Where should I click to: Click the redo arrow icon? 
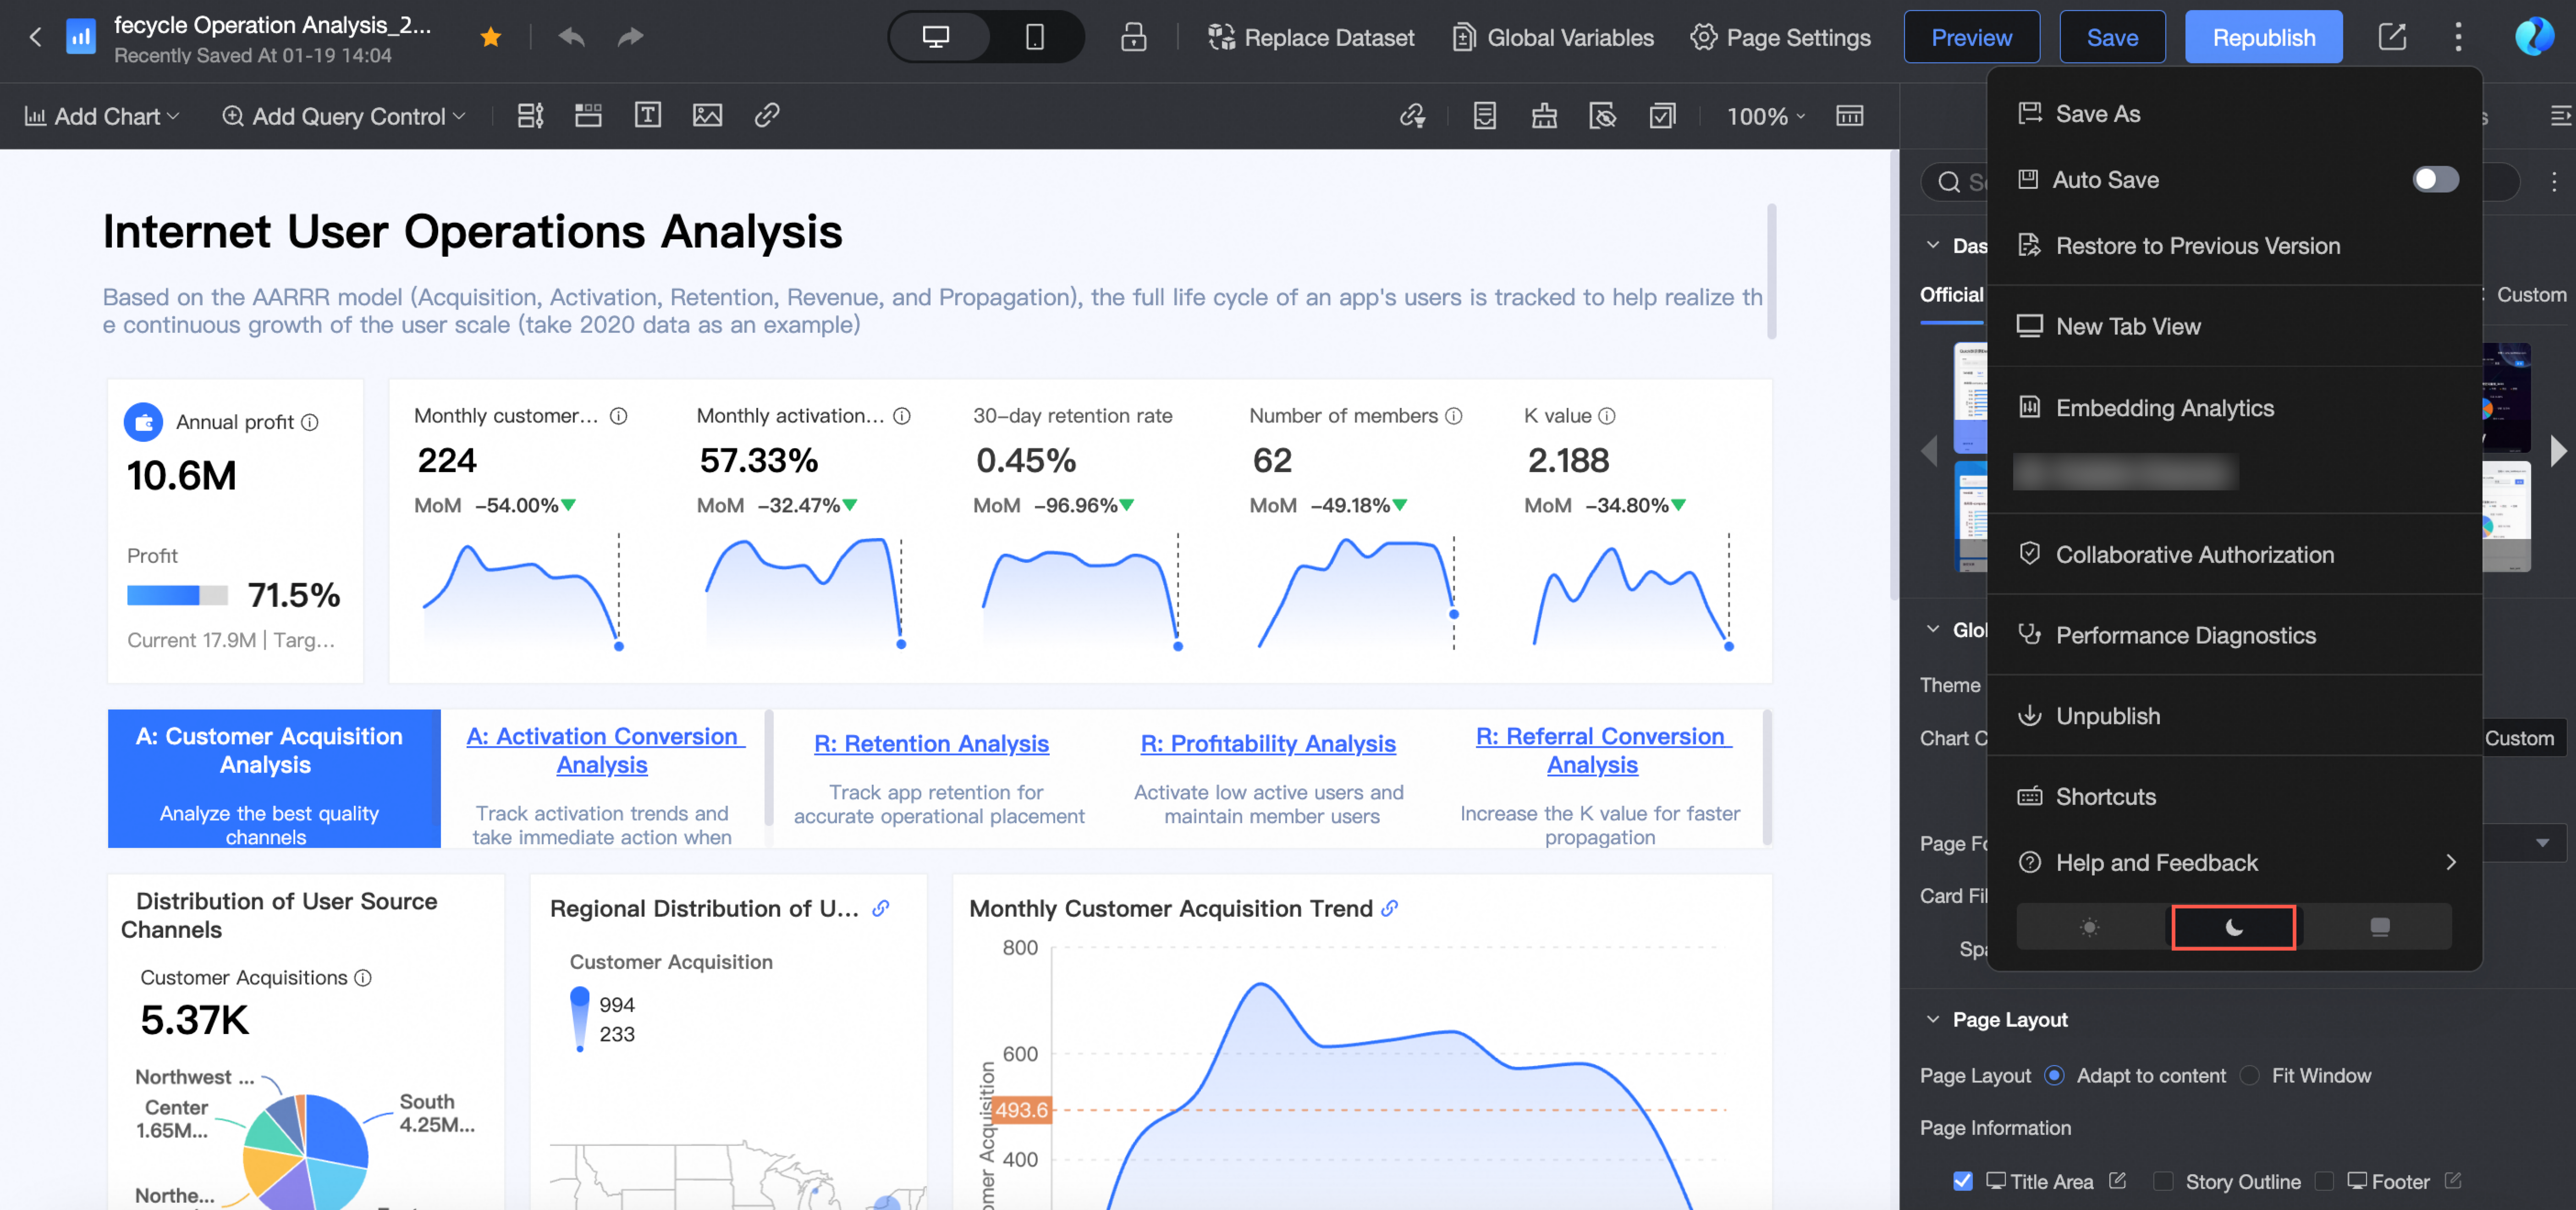pyautogui.click(x=630, y=37)
